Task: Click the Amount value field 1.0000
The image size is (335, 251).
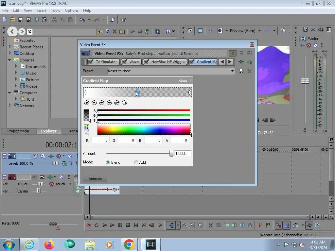Action: [x=183, y=154]
